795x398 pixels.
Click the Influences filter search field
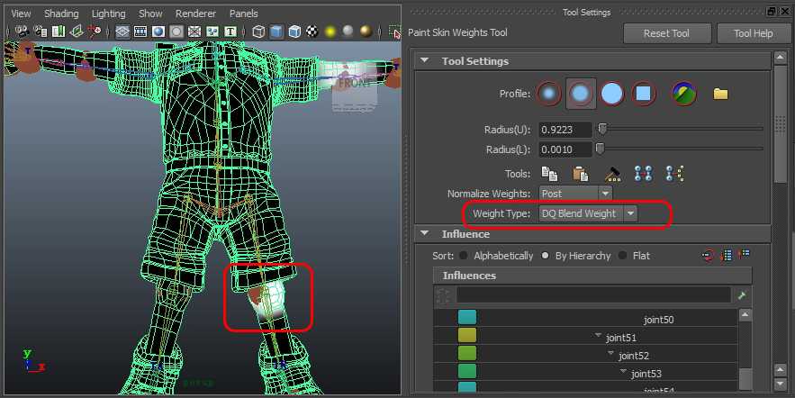[x=593, y=295]
